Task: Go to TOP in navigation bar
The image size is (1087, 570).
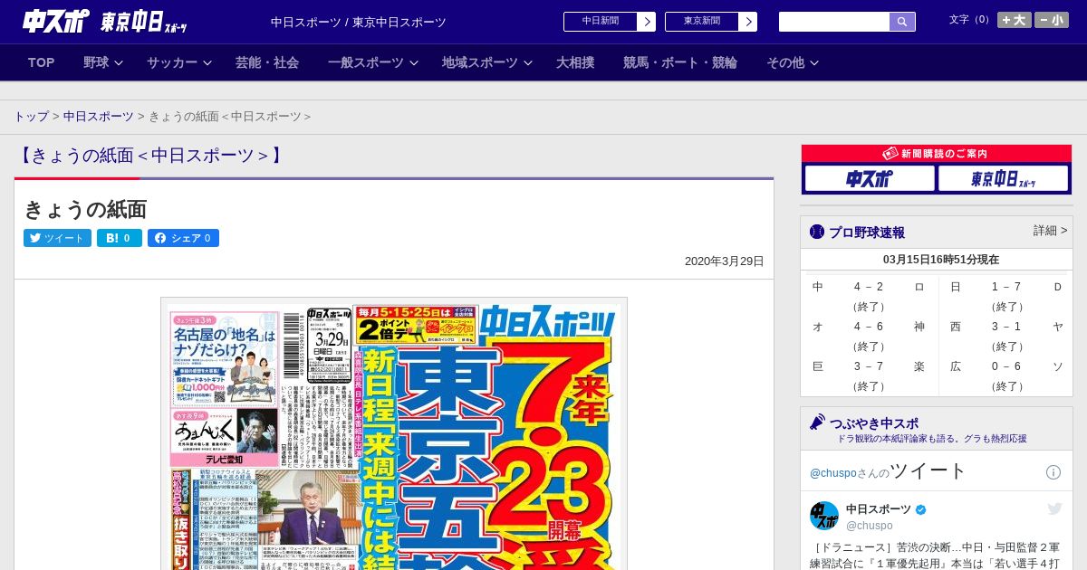Action: (x=42, y=62)
